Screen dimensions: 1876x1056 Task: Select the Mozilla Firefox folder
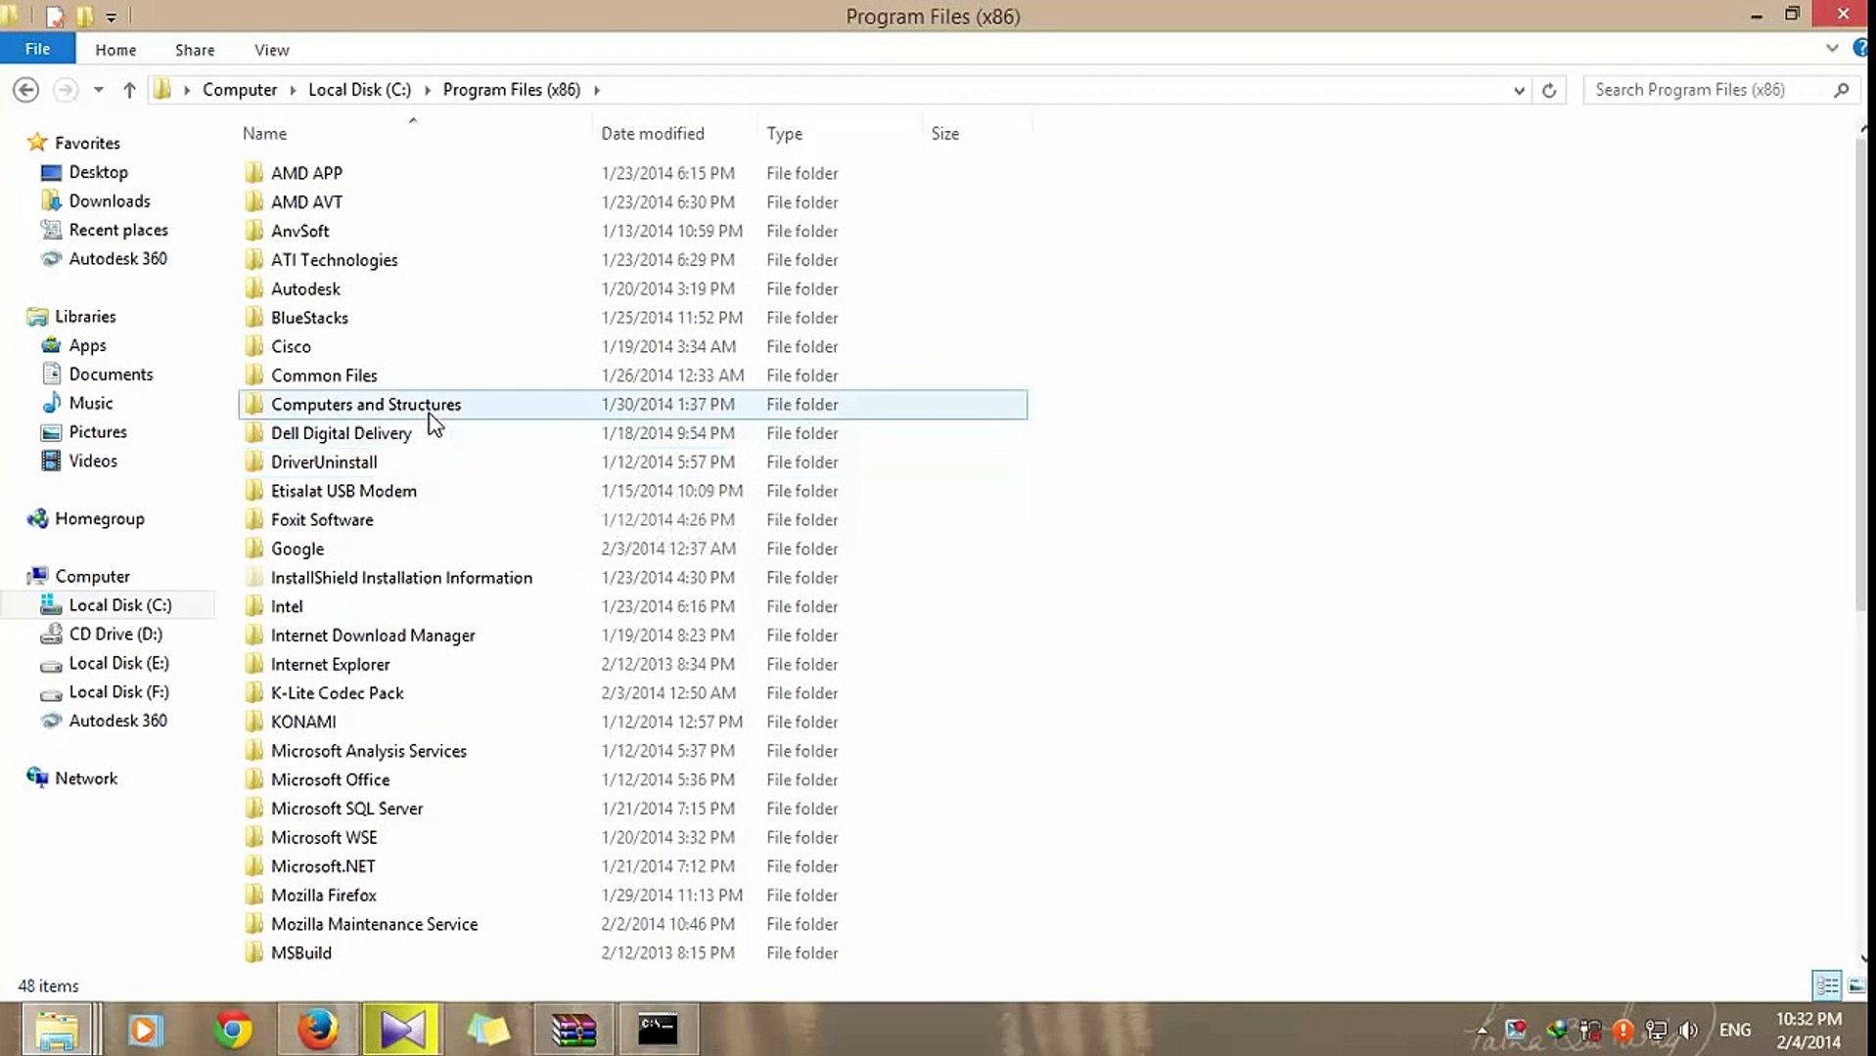(632, 895)
